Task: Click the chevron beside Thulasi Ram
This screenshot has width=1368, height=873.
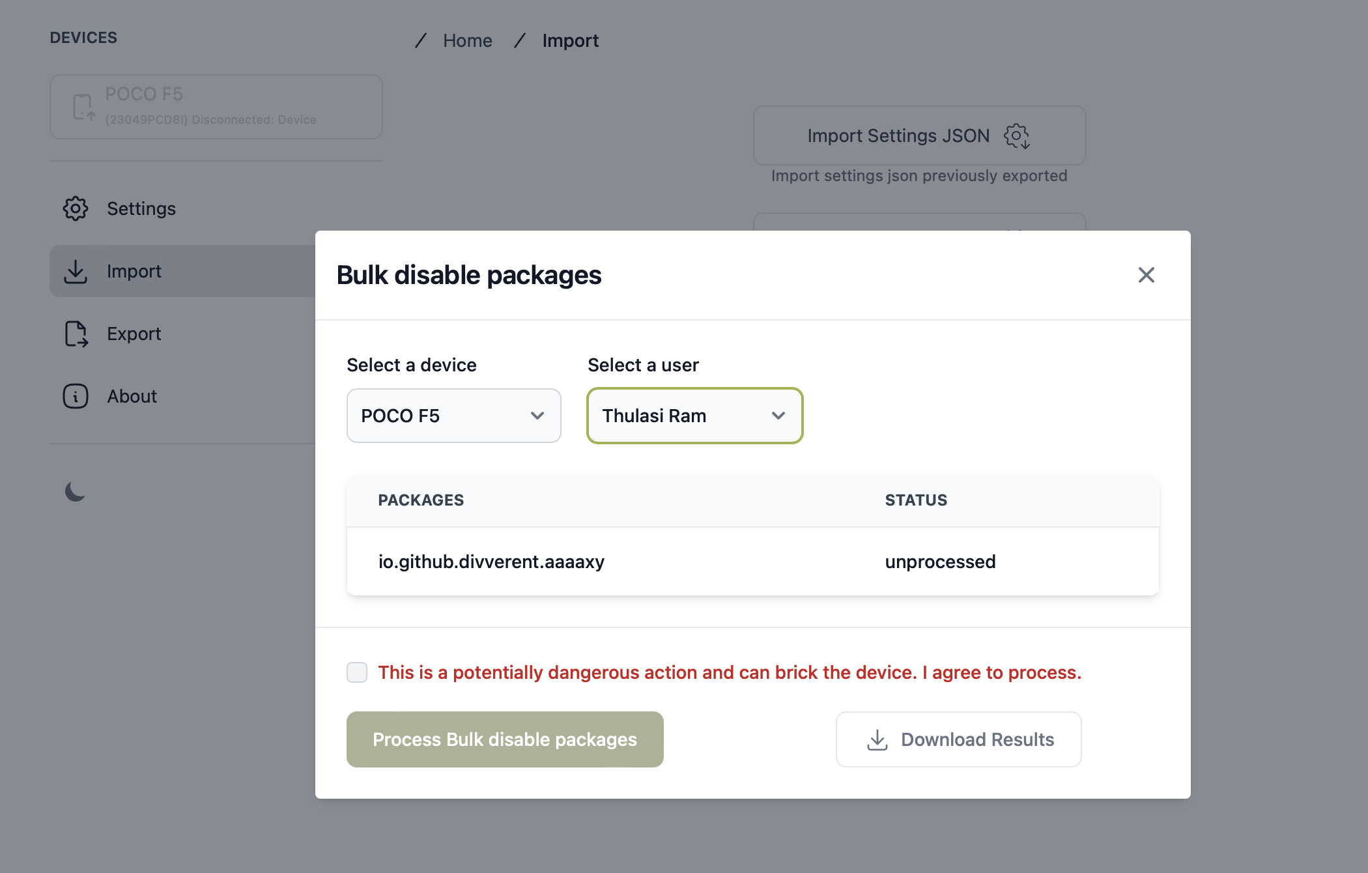Action: [x=778, y=416]
